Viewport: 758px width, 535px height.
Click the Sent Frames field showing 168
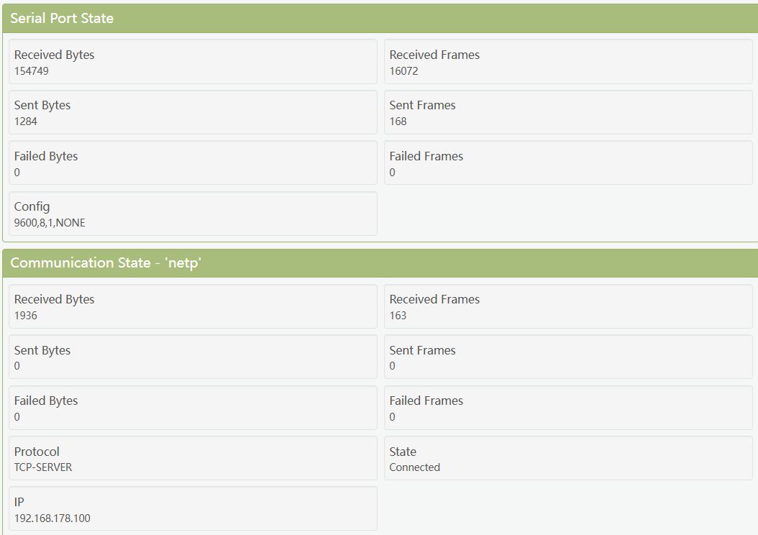[x=568, y=112]
